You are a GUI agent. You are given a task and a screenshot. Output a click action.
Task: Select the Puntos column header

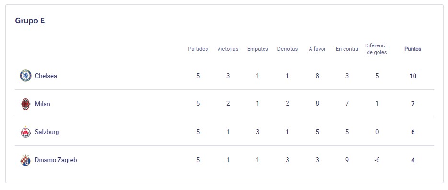coord(413,49)
